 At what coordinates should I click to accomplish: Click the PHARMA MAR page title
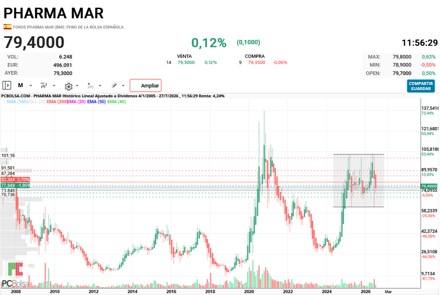click(x=54, y=13)
